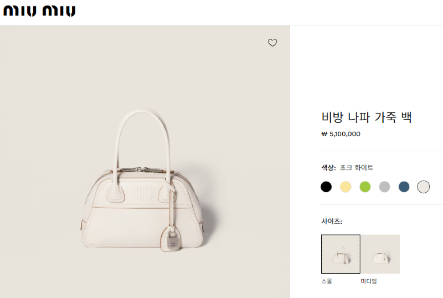Select the chalk white color swatch
443x298 pixels.
(423, 187)
